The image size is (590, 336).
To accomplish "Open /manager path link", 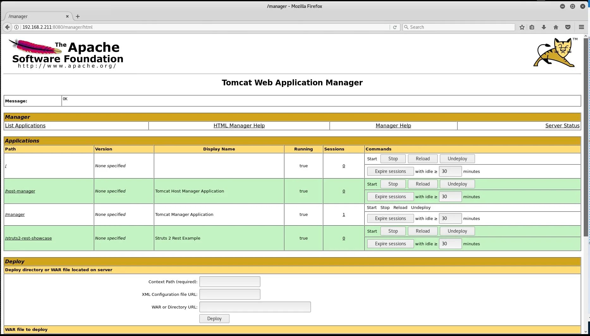I will pyautogui.click(x=15, y=215).
